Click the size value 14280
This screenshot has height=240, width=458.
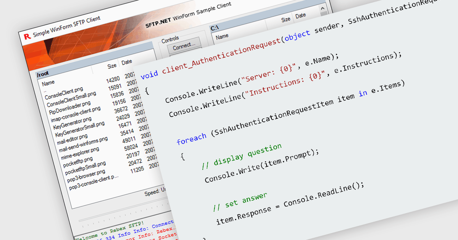[113, 79]
